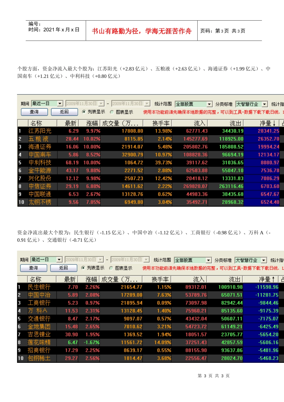The width and height of the screenshot is (284, 402).
Task: Click the 查询 button in the bottom panel
Action: pos(33,268)
